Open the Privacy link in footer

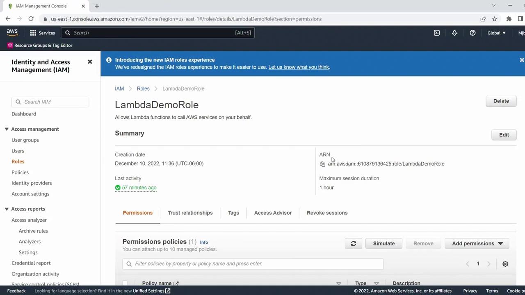pyautogui.click(x=470, y=291)
